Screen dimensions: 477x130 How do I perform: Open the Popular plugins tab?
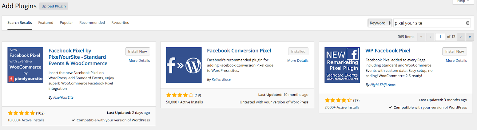coord(66,23)
